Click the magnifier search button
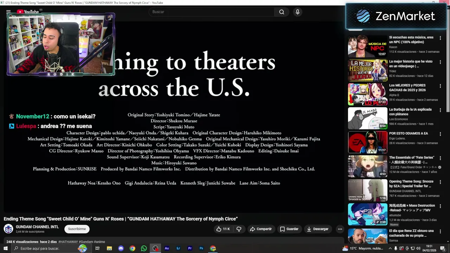 pos(282,12)
